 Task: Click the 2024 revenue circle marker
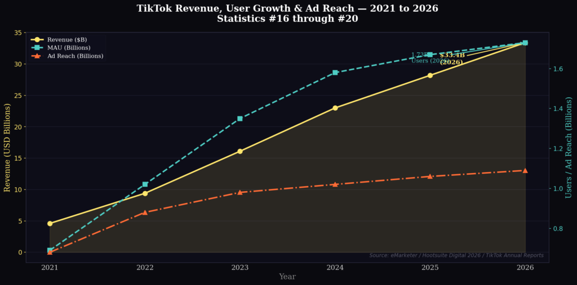pyautogui.click(x=335, y=108)
